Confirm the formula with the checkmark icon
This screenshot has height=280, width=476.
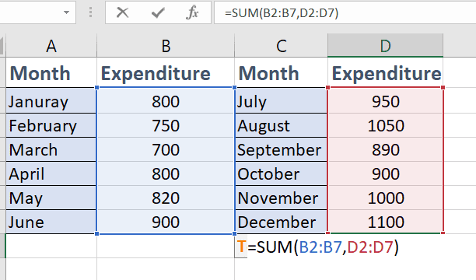158,12
